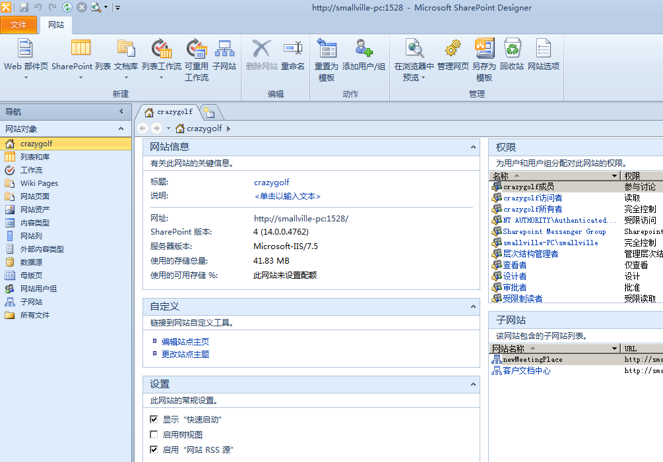Screen dimensions: 663x462
Task: Open the 名称 column dropdown in 权限
Action: [x=614, y=176]
